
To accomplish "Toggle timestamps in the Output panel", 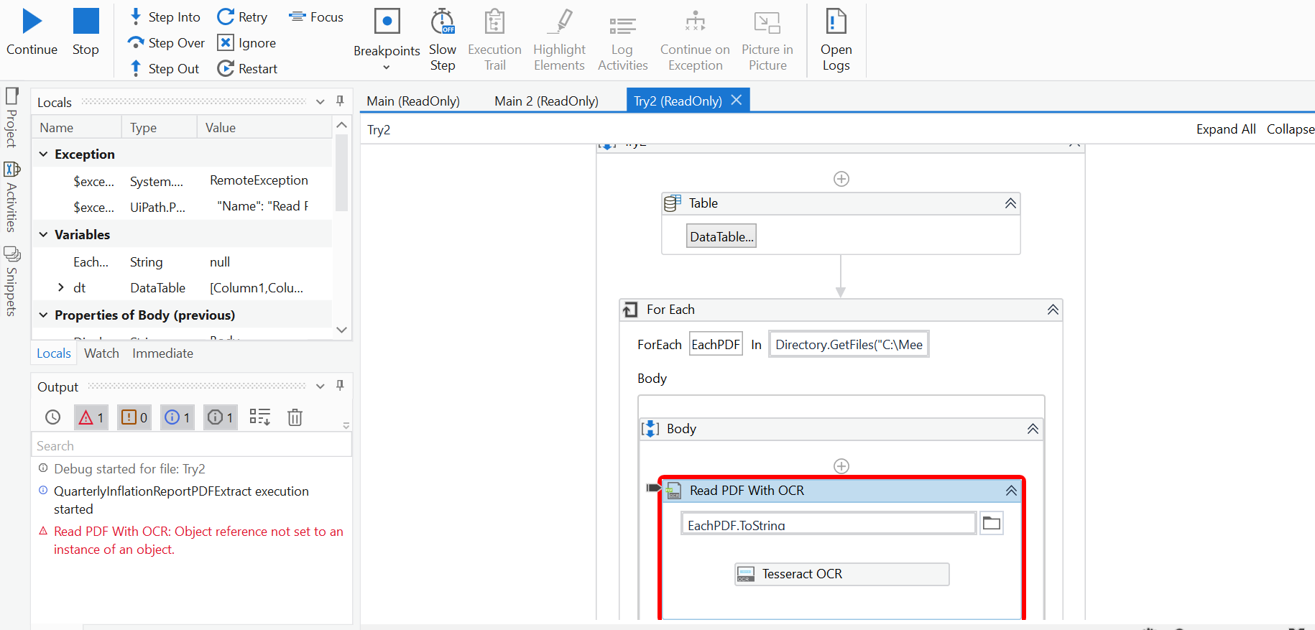I will click(52, 417).
